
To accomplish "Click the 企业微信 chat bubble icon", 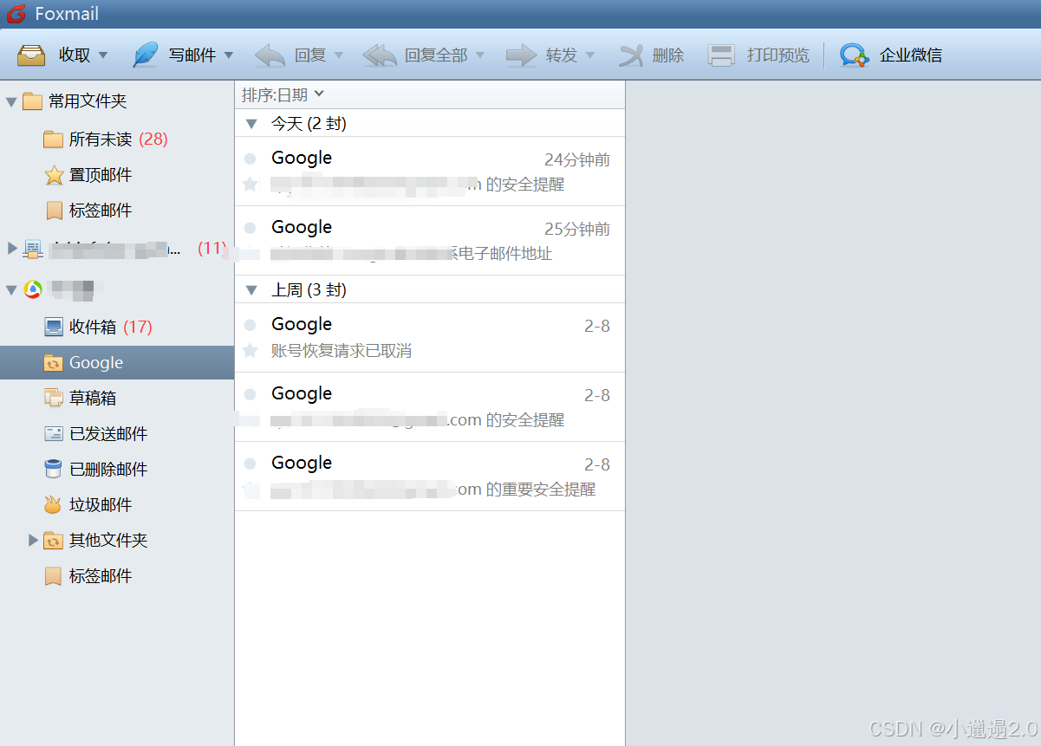I will tap(854, 55).
